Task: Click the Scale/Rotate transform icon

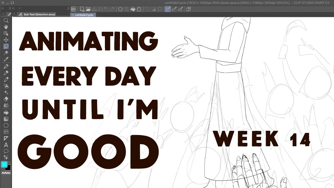Action: 139,9
